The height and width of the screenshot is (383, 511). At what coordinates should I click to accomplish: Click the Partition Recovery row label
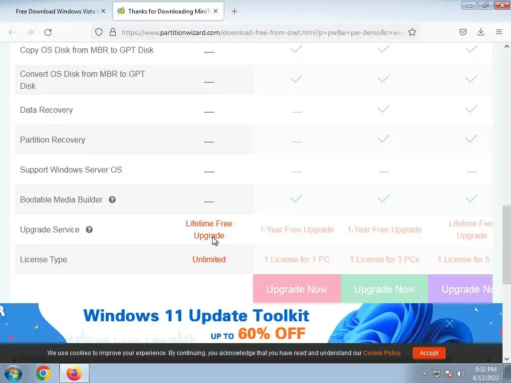coord(52,140)
